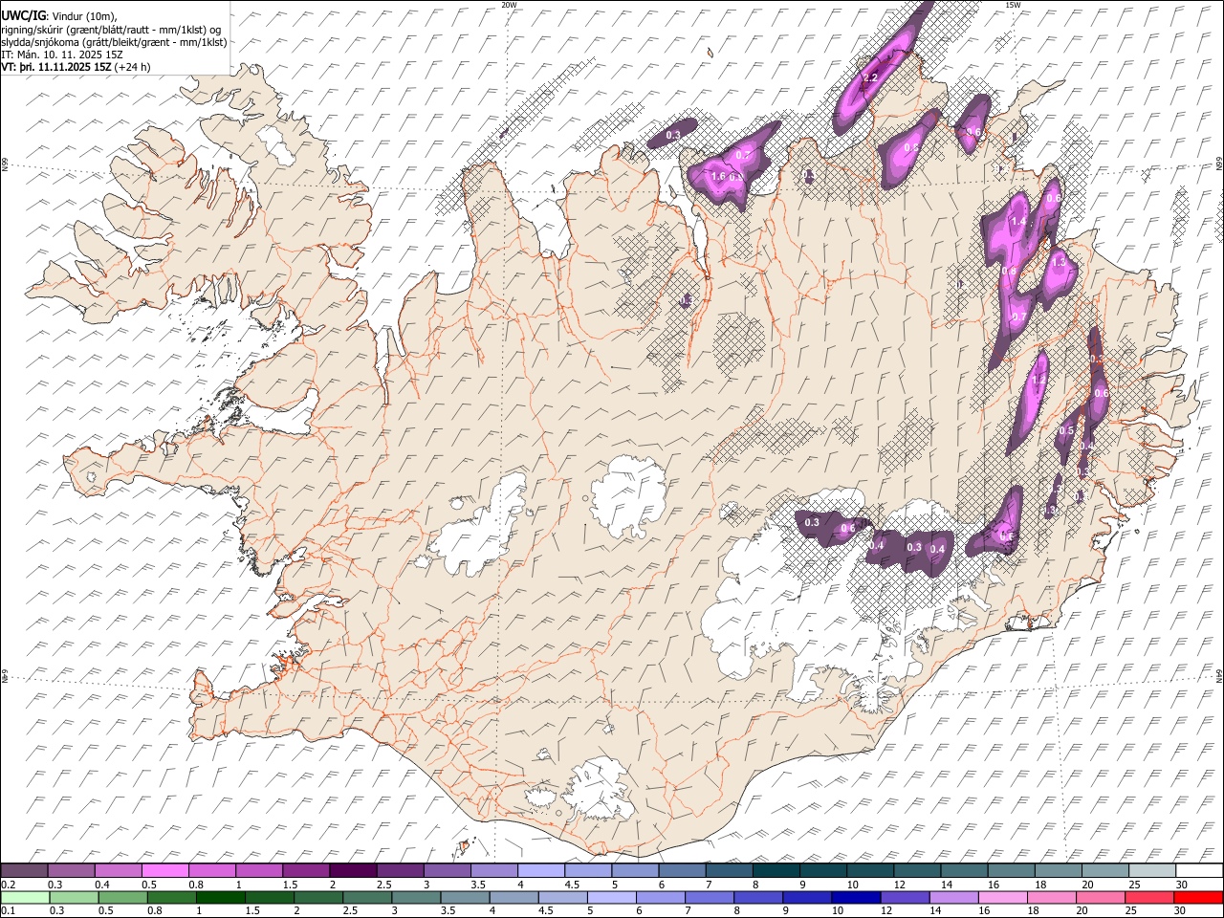Image resolution: width=1224 pixels, height=918 pixels.
Task: Click the '0.2' label on the snow scale
Action: click(x=8, y=885)
